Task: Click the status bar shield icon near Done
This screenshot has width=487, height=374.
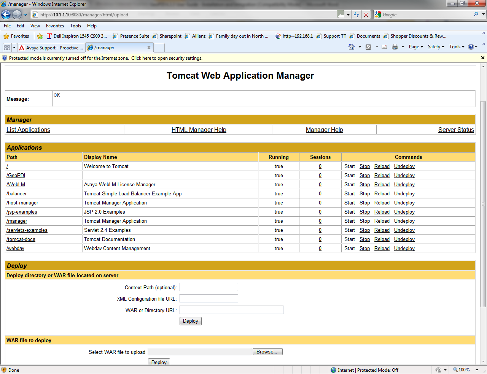Action: (4, 370)
